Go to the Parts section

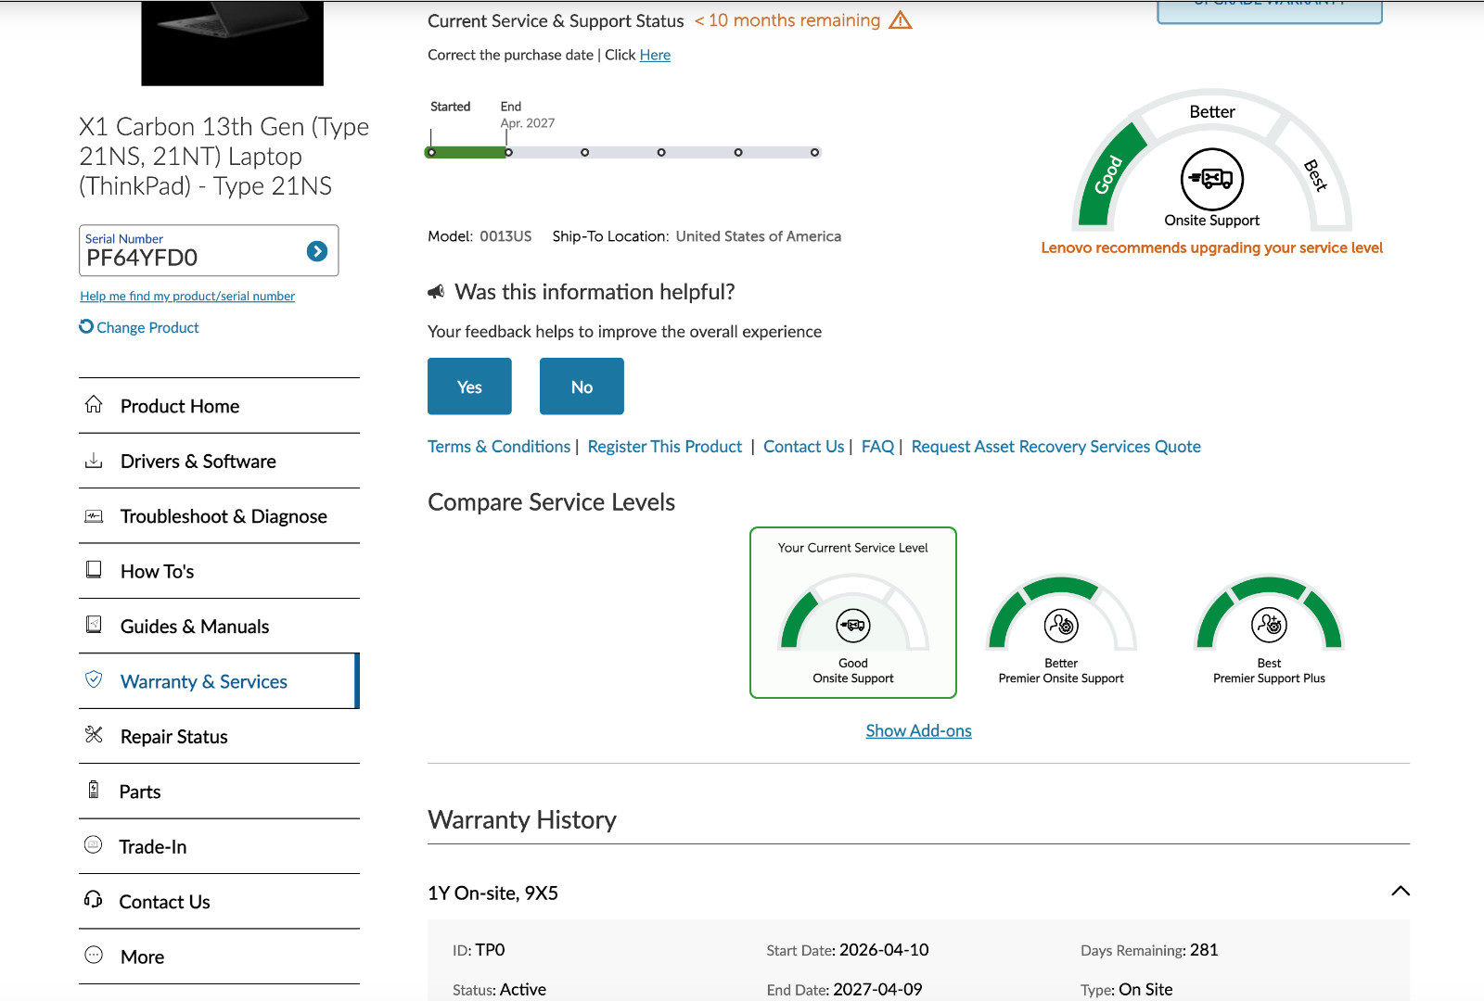[x=219, y=792]
